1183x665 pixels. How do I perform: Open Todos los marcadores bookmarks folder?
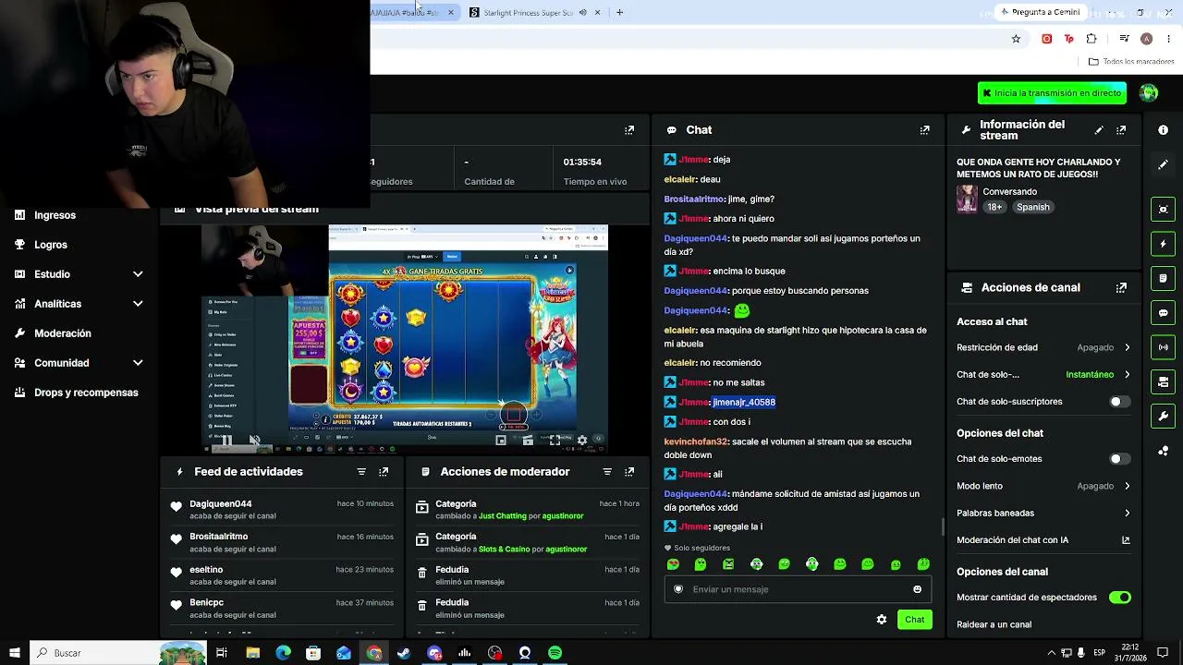1131,62
